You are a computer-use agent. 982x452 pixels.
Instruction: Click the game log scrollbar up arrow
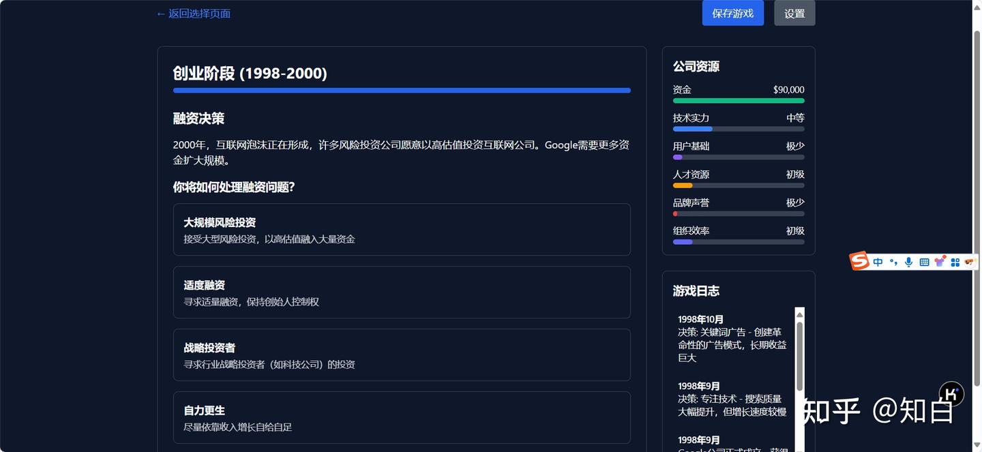pos(800,314)
